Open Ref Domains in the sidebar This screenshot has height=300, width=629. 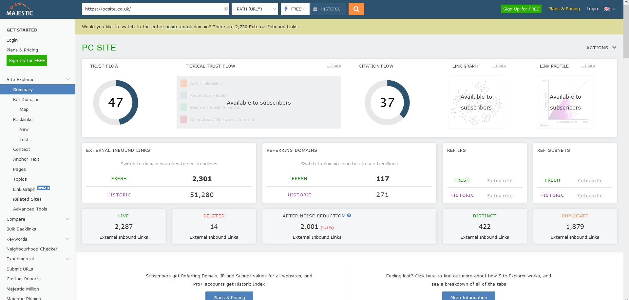[x=26, y=99]
